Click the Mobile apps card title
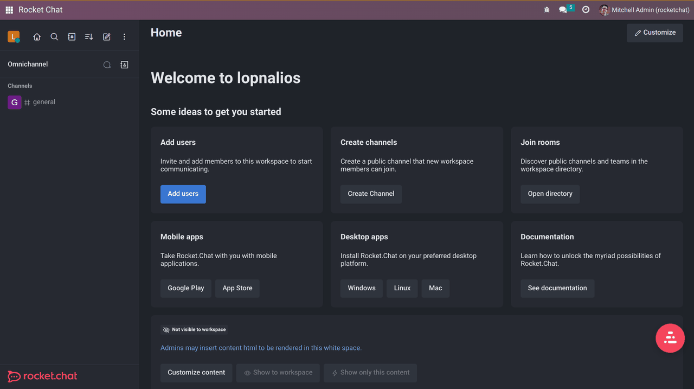 182,237
